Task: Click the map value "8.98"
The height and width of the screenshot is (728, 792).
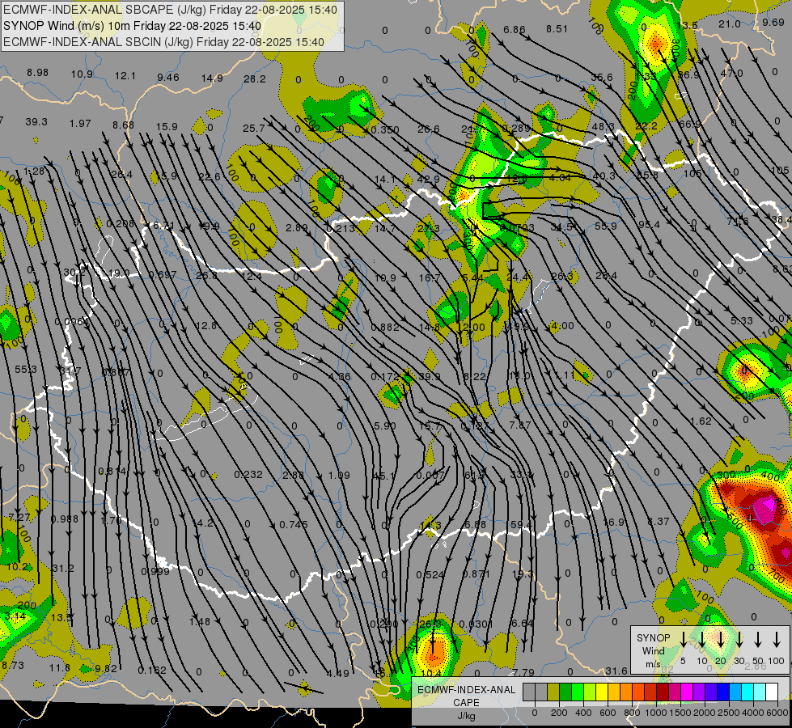Action: tap(37, 73)
